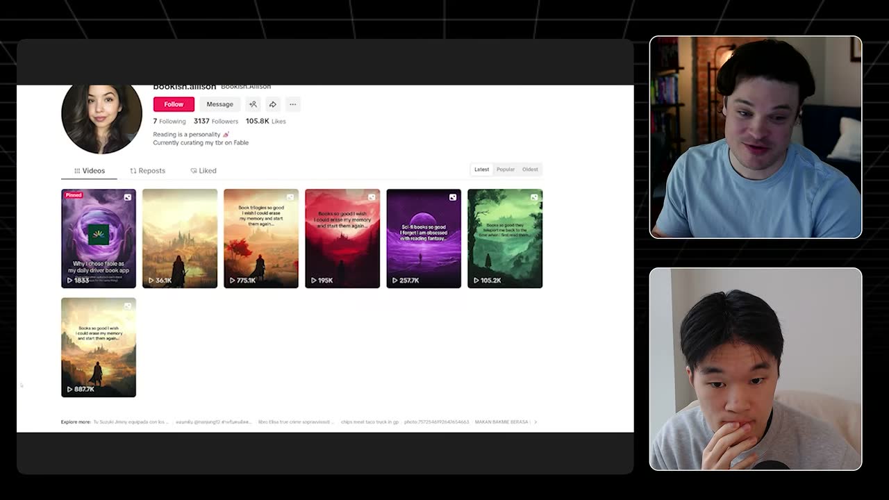Click the 105.8K Likes count
This screenshot has width=889, height=500.
(x=265, y=121)
